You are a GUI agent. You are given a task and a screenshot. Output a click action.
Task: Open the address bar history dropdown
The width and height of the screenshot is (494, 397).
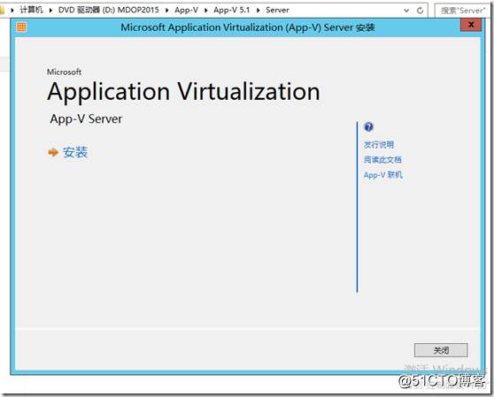coord(406,11)
